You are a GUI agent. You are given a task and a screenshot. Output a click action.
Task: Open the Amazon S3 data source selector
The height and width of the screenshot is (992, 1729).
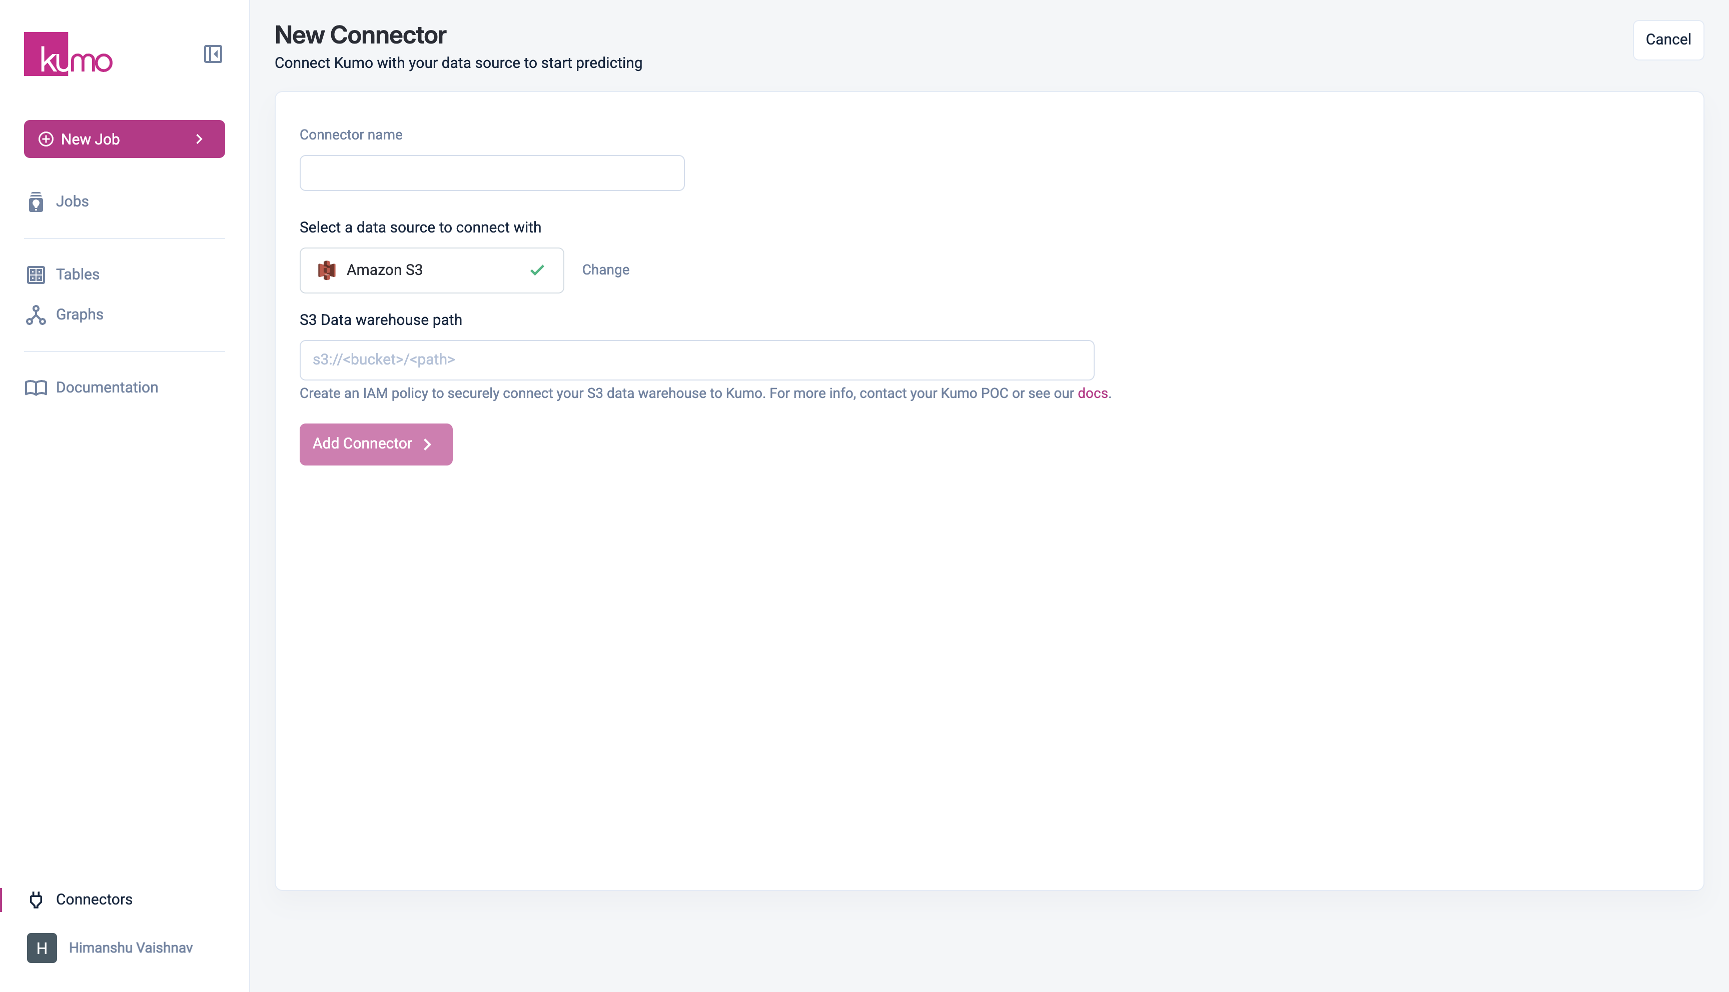pyautogui.click(x=431, y=270)
